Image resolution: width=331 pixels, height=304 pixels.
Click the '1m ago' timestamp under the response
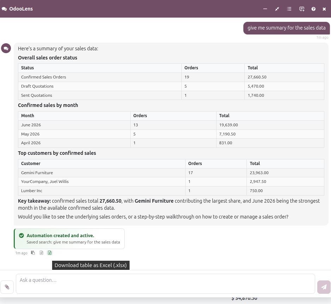point(21,253)
